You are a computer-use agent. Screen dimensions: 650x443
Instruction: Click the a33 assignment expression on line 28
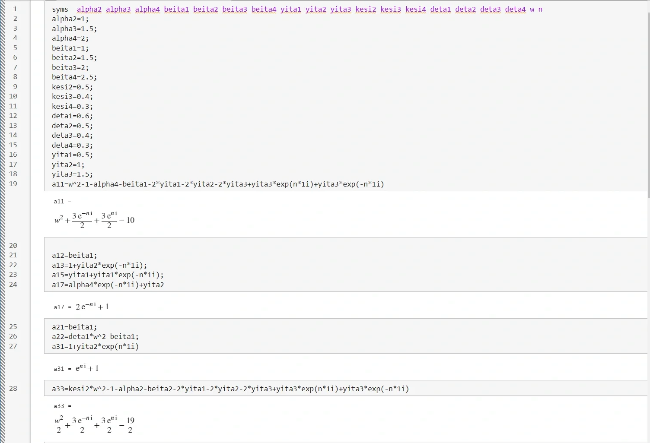click(x=230, y=389)
